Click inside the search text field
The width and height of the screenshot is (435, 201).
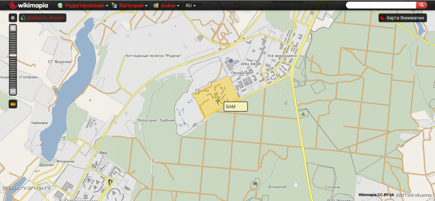tap(381, 5)
